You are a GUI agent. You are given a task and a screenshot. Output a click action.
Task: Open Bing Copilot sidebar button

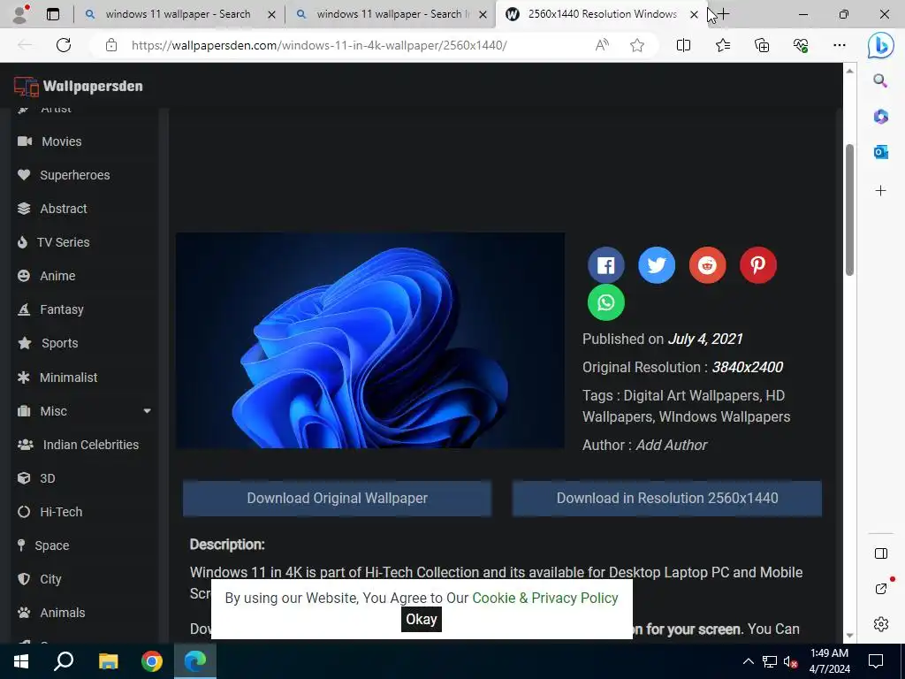881,45
